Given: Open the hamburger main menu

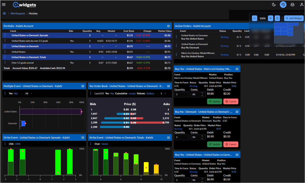Looking at the screenshot, I should coord(4,5).
